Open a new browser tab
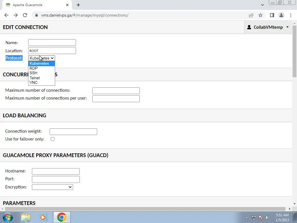The height and width of the screenshot is (223, 297). tap(78, 5)
